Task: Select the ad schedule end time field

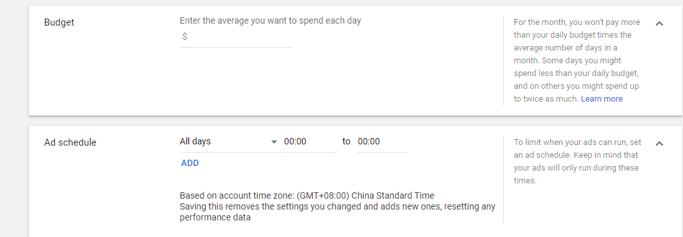Action: (x=383, y=142)
